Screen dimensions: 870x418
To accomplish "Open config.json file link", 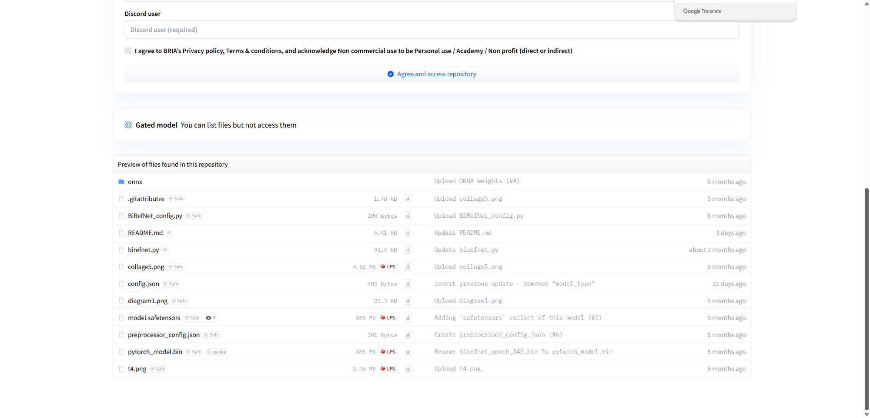I will 143,284.
